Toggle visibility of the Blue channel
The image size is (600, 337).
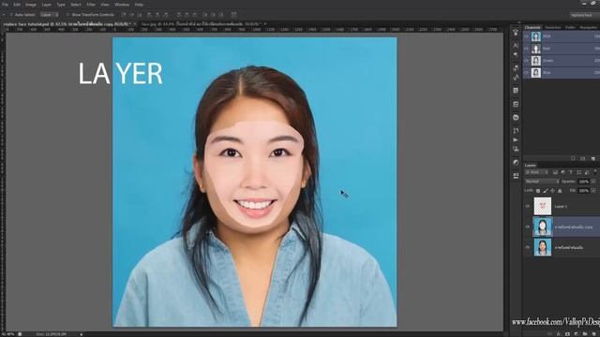coord(527,72)
